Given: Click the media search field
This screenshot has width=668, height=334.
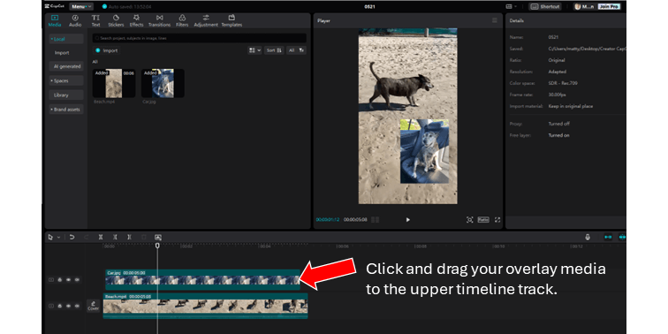Looking at the screenshot, I should click(200, 38).
